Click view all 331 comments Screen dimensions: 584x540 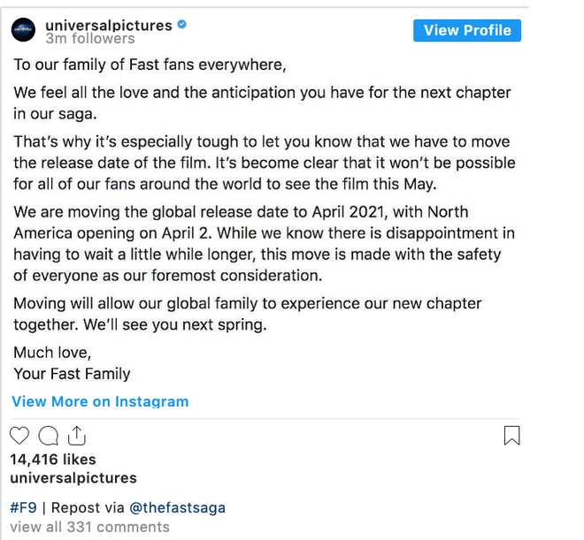[89, 527]
